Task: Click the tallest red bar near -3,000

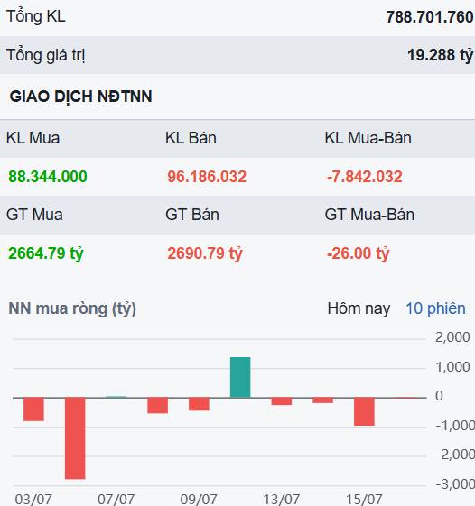Action: click(x=75, y=438)
